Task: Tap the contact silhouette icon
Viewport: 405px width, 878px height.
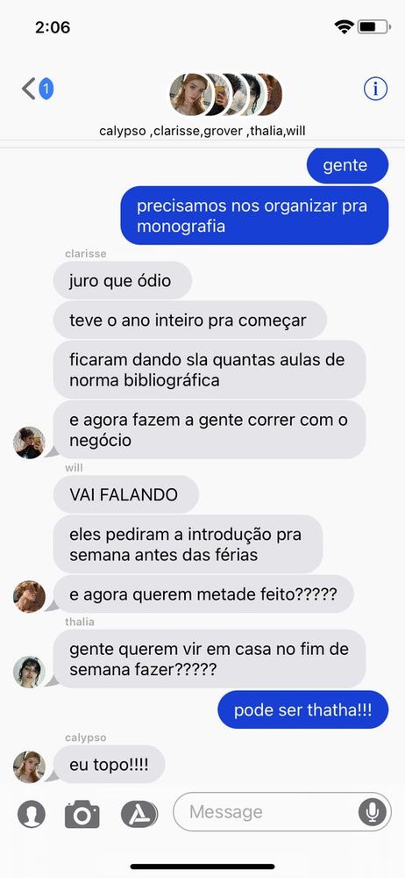Action: tap(32, 814)
